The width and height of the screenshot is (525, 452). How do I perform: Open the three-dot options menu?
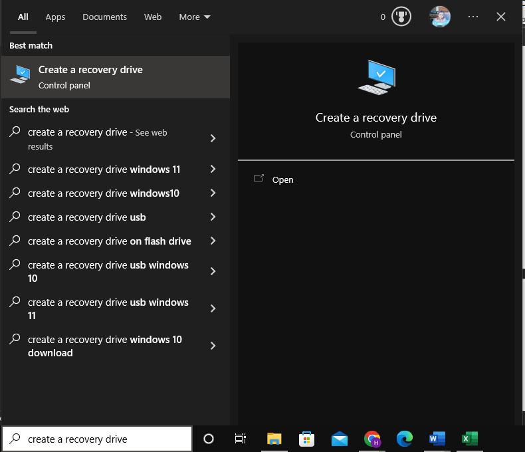point(473,17)
